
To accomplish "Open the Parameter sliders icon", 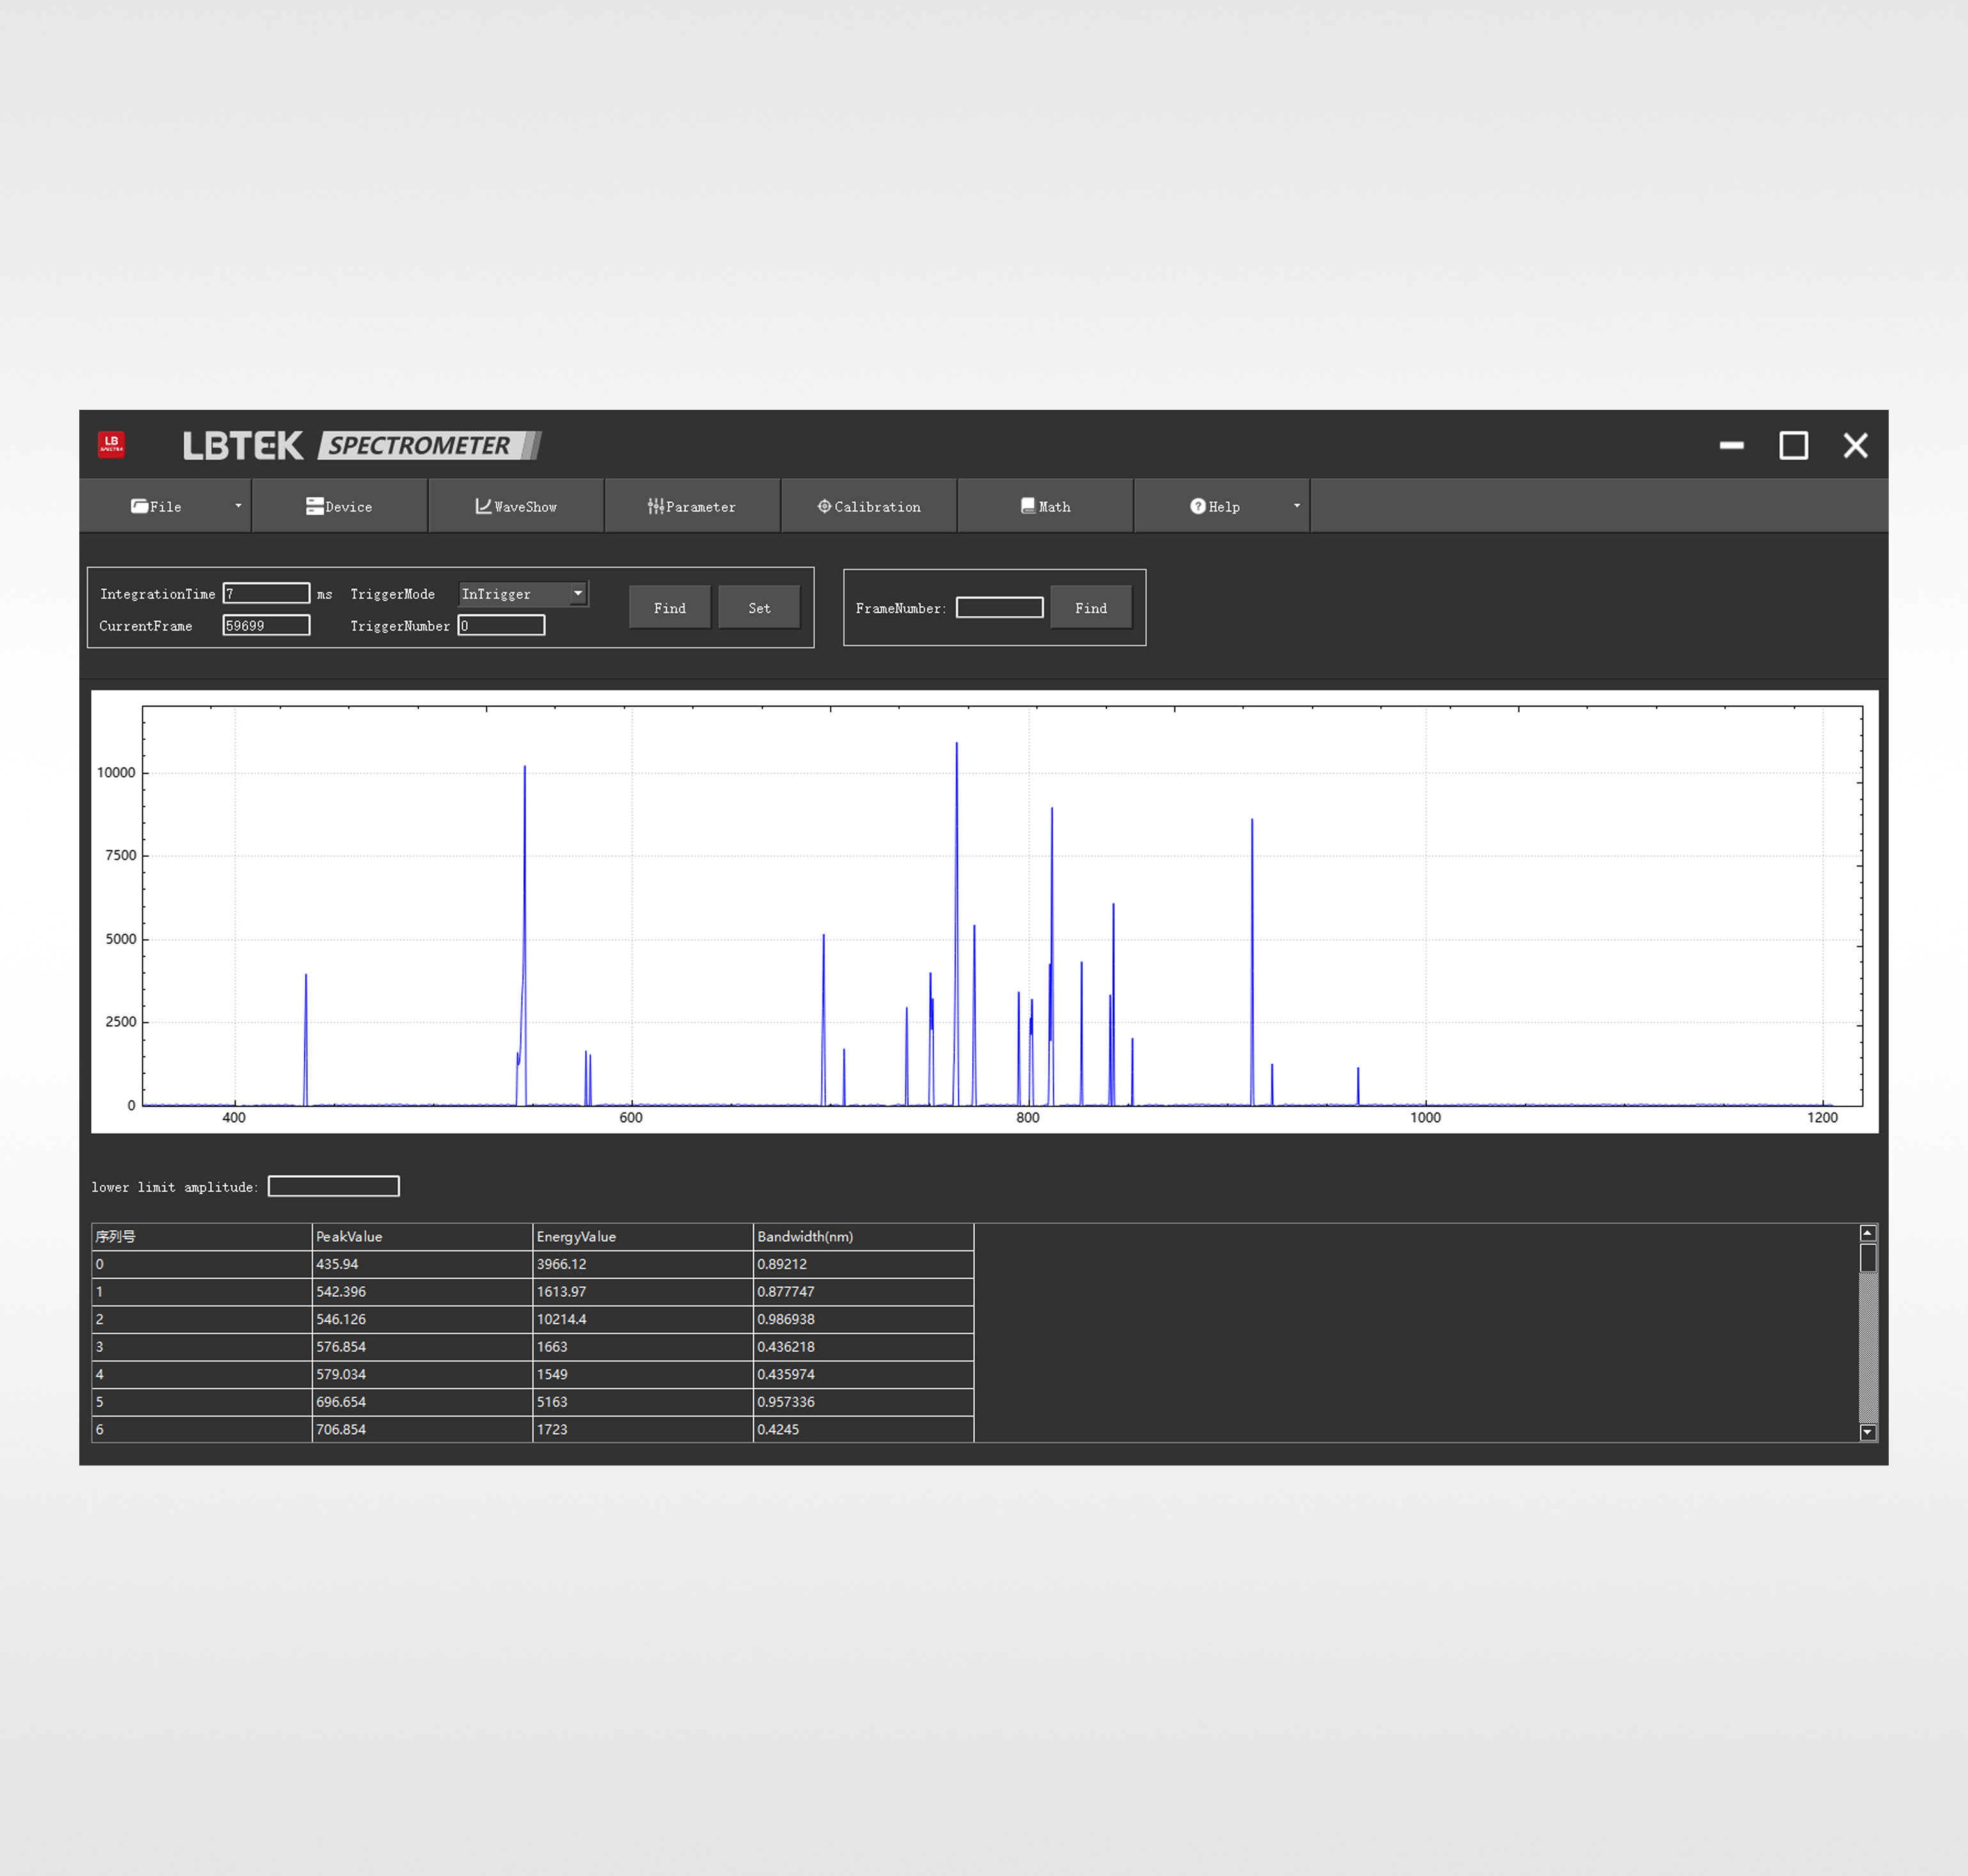I will click(656, 506).
